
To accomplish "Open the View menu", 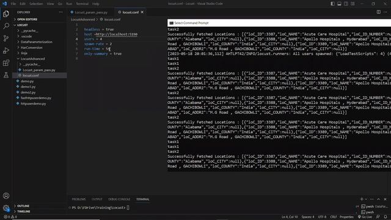I will [x=50, y=4].
